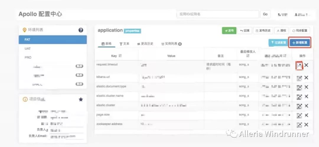This screenshot has height=147, width=319.
Task: Click the 操作 column header
Action: pos(302,56)
